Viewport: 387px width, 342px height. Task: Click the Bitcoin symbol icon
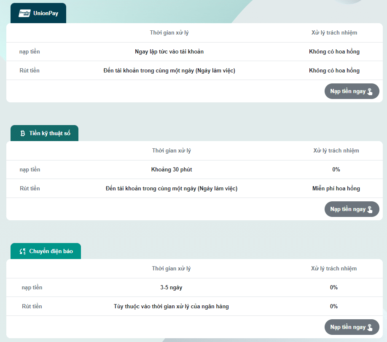[x=23, y=134]
